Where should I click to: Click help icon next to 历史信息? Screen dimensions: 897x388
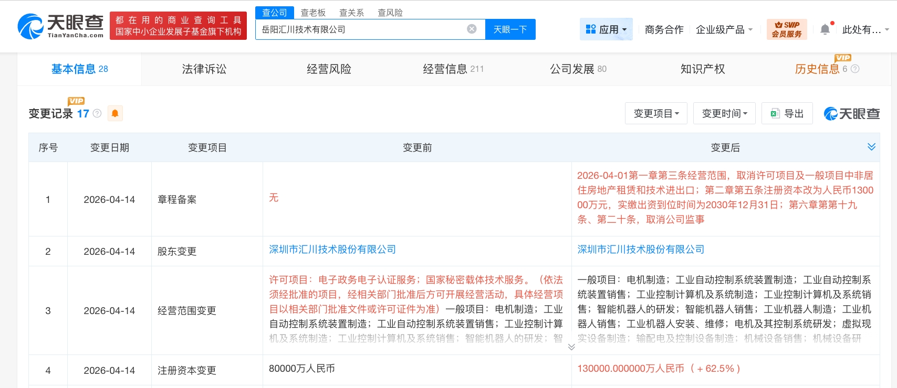[855, 69]
